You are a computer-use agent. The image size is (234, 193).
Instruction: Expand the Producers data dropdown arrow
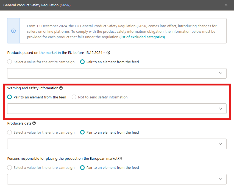tap(221, 144)
